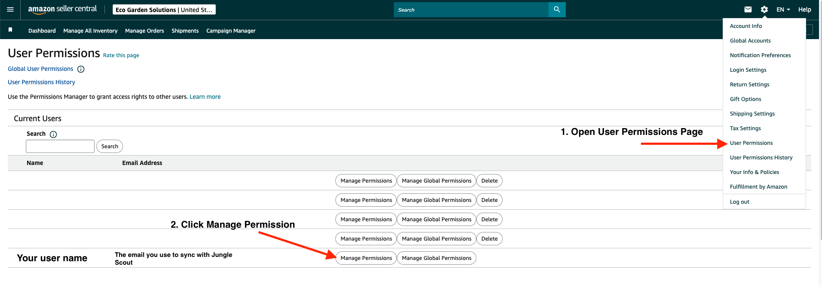
Task: Click Manage Permissions in first user row
Action: click(366, 181)
